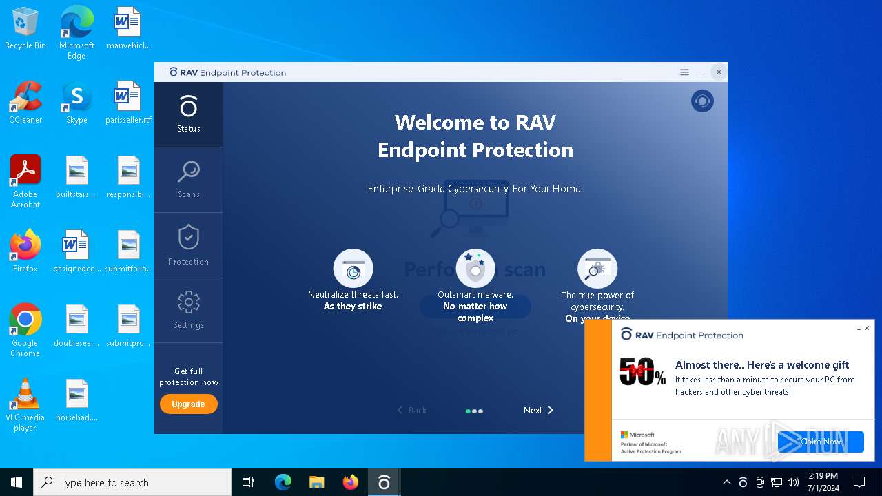Open the notification center
Image resolution: width=882 pixels, height=496 pixels.
click(859, 482)
